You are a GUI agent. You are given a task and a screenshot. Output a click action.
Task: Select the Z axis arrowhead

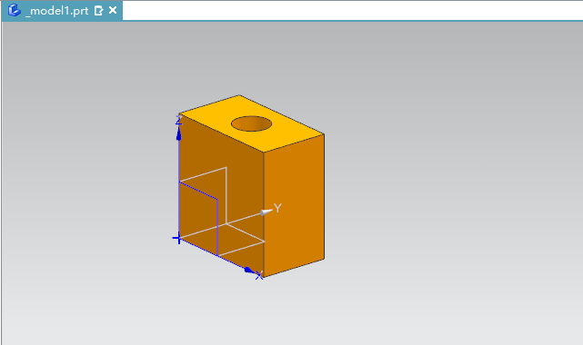coord(179,133)
